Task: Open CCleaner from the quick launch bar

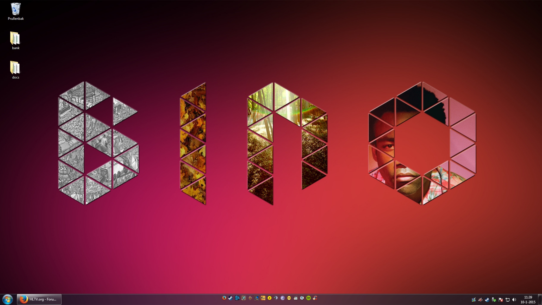Action: pyautogui.click(x=315, y=298)
